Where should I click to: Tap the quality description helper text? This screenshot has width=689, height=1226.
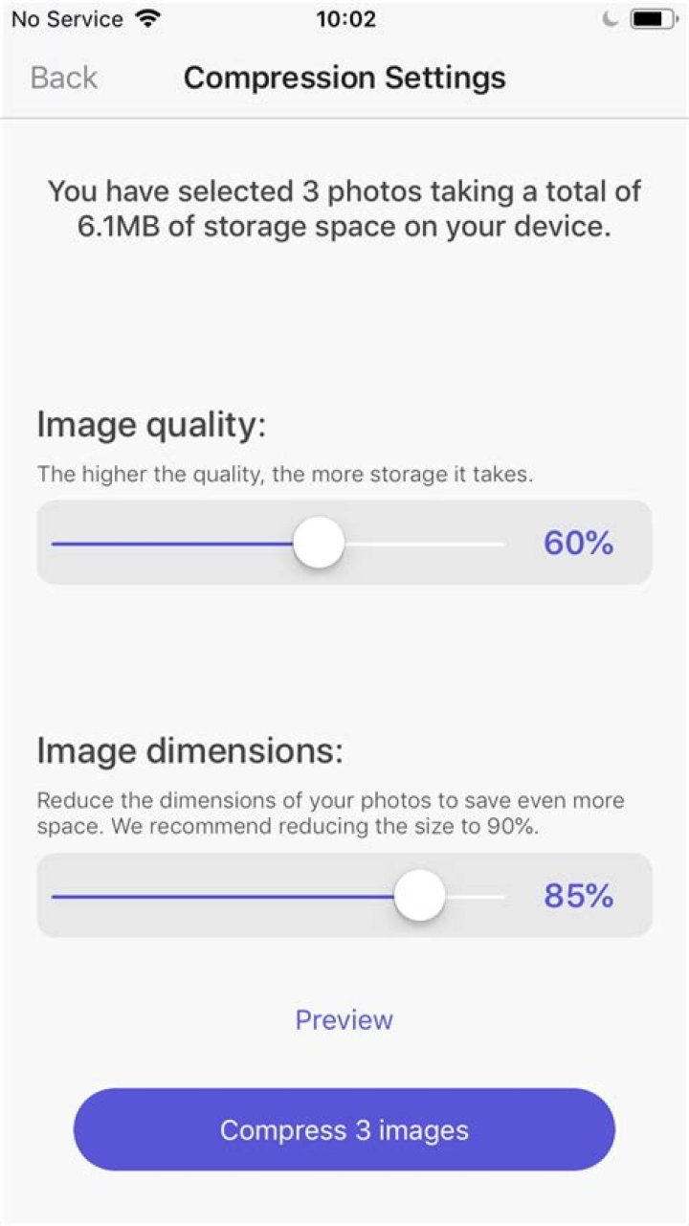(x=285, y=475)
